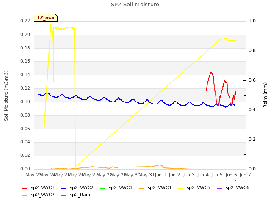Click the TZ_osu label box
This screenshot has width=271, height=203.
(x=46, y=18)
